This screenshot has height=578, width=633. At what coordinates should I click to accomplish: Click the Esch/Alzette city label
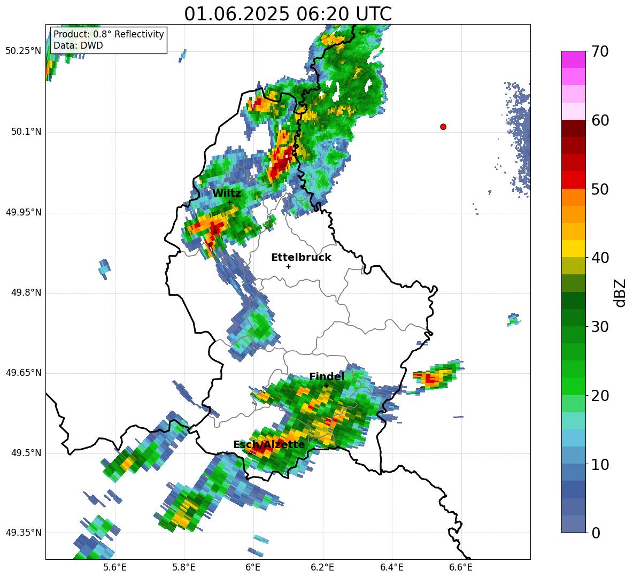pos(269,445)
